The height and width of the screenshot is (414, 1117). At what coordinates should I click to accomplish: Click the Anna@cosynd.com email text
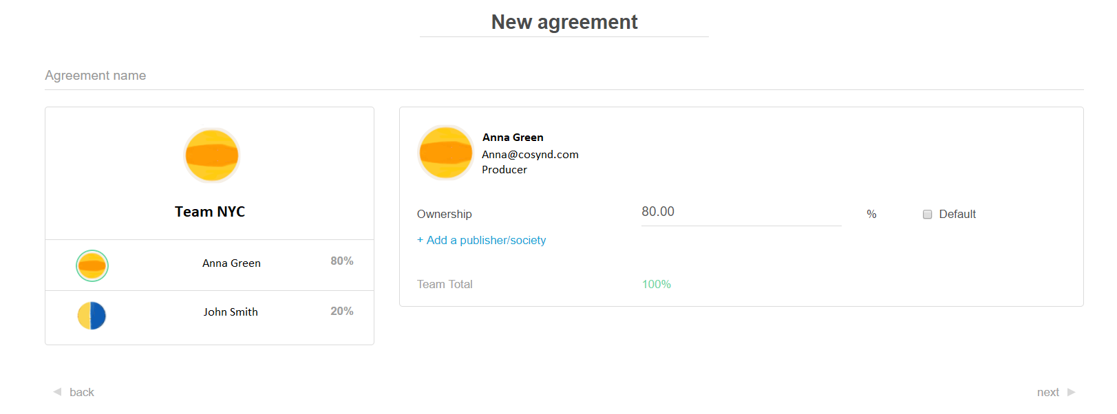click(530, 155)
